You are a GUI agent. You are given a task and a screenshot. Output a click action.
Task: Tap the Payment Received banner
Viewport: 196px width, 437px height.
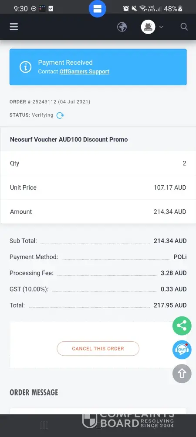pyautogui.click(x=98, y=67)
